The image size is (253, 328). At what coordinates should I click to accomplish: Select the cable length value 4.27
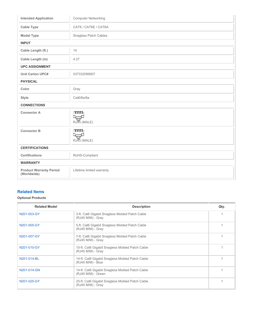(x=76, y=59)
